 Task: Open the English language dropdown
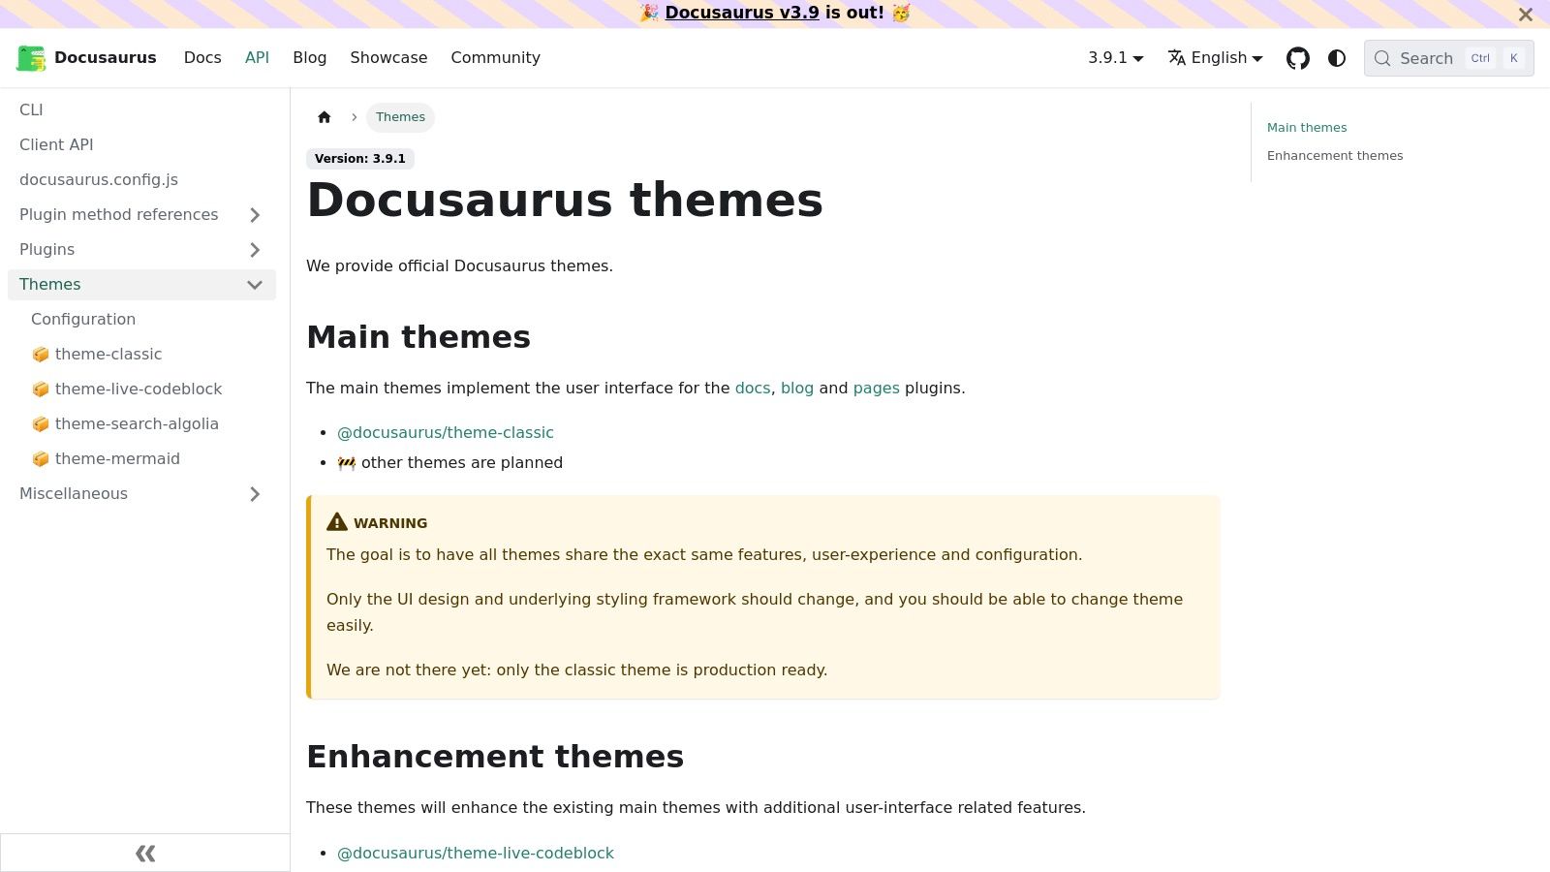1215,58
